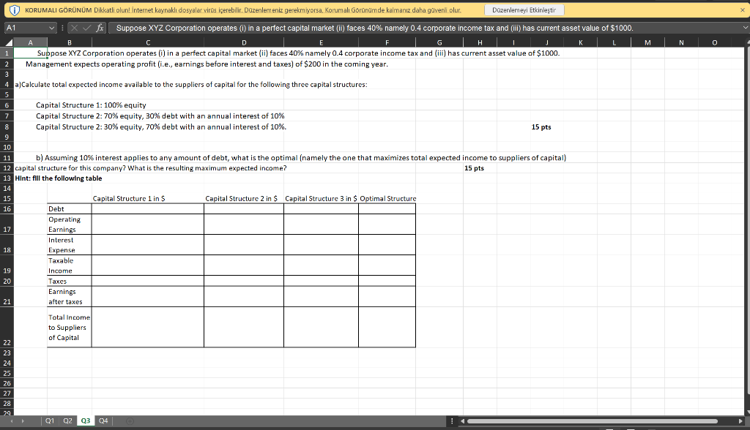Open the Q4 sheet tab
Screen dimensions: 750x430
(103, 421)
